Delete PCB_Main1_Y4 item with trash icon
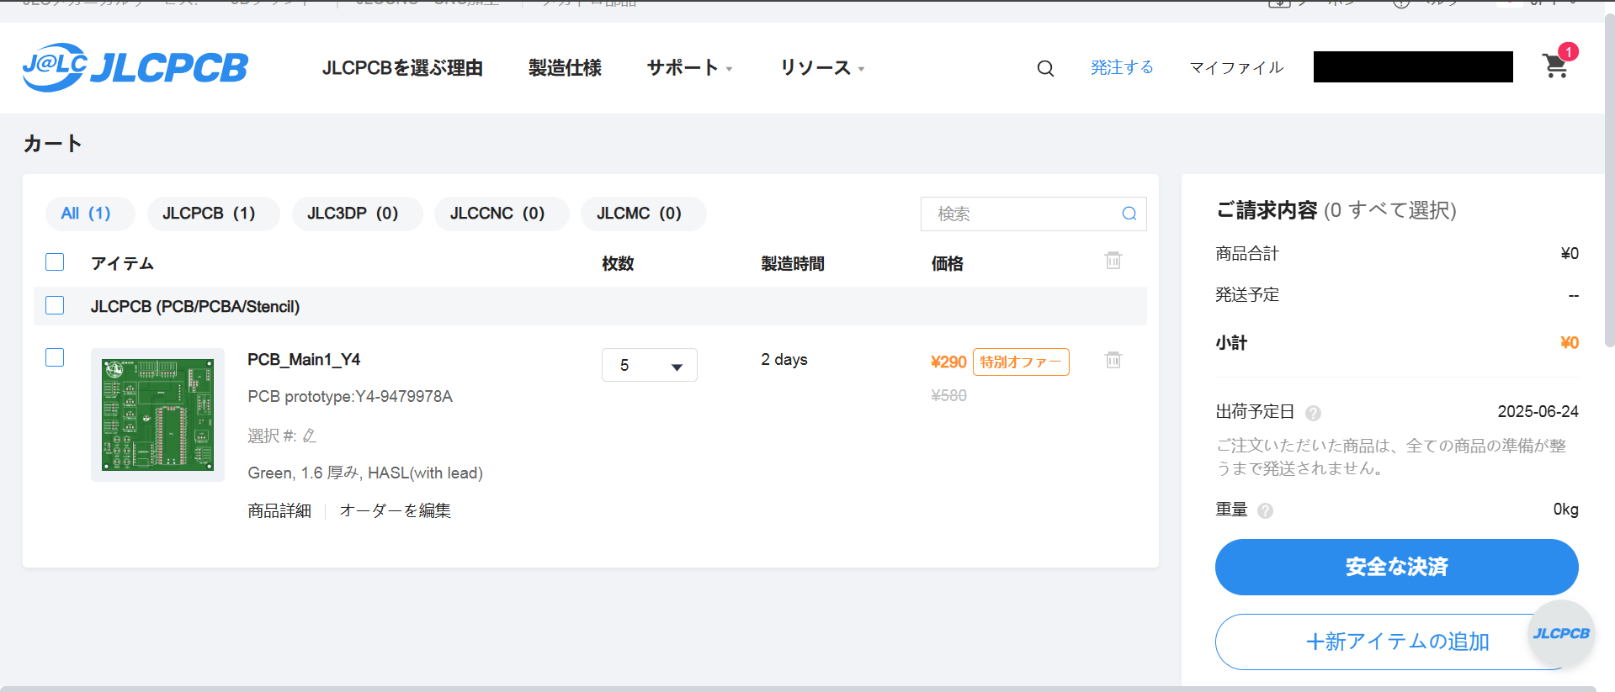1615x692 pixels. 1113,360
